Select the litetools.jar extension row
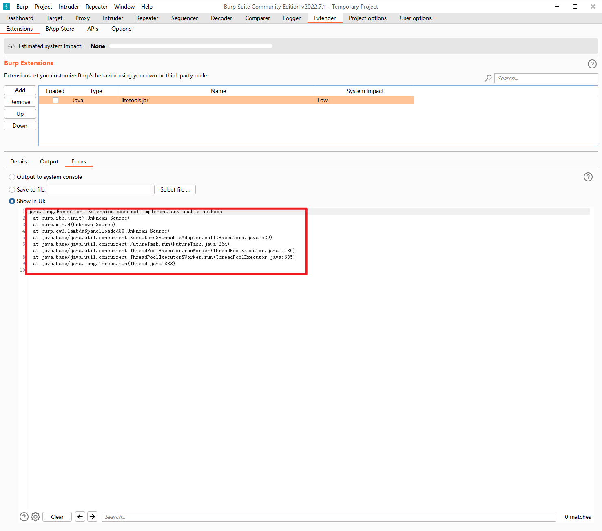 pos(226,100)
